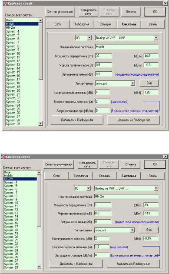Click Сеть по умолчанию in the upper window

point(60,12)
